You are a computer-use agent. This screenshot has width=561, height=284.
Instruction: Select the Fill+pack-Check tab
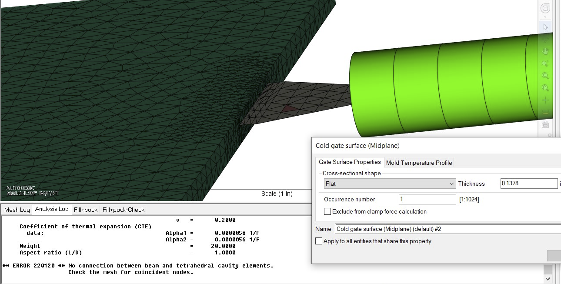click(x=122, y=209)
